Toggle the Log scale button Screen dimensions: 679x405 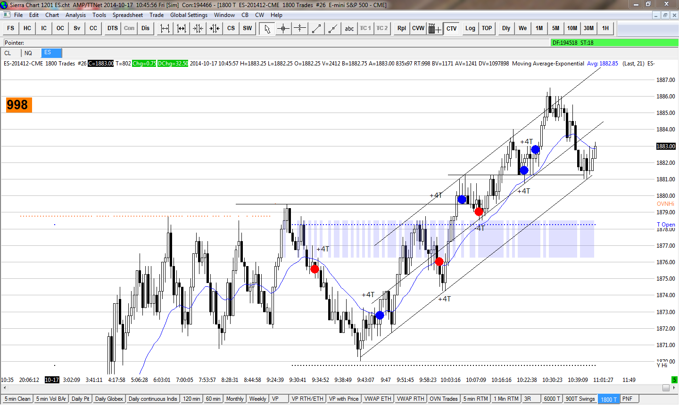coord(470,28)
